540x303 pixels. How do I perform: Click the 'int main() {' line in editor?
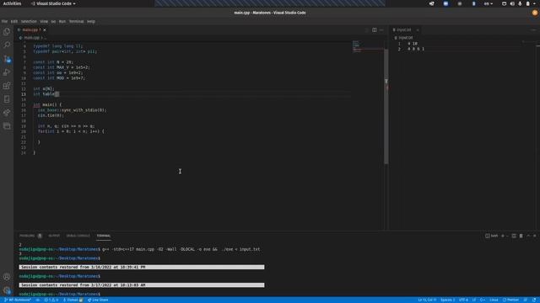[47, 104]
